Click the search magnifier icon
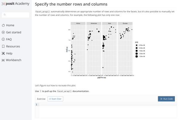The image size is (191, 120). [x=5, y=14]
